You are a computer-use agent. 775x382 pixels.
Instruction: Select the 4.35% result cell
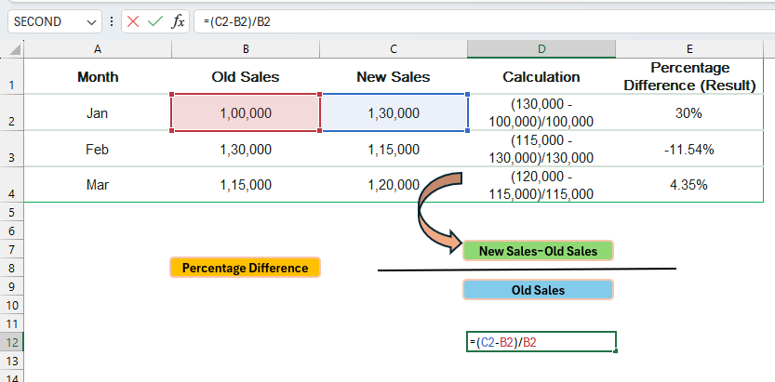point(689,185)
